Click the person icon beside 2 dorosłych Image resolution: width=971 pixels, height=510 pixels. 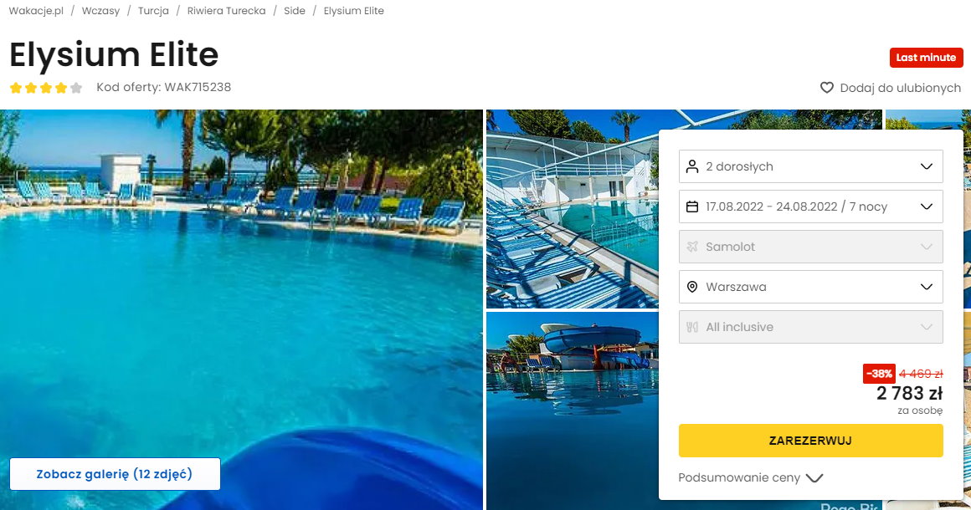[692, 166]
